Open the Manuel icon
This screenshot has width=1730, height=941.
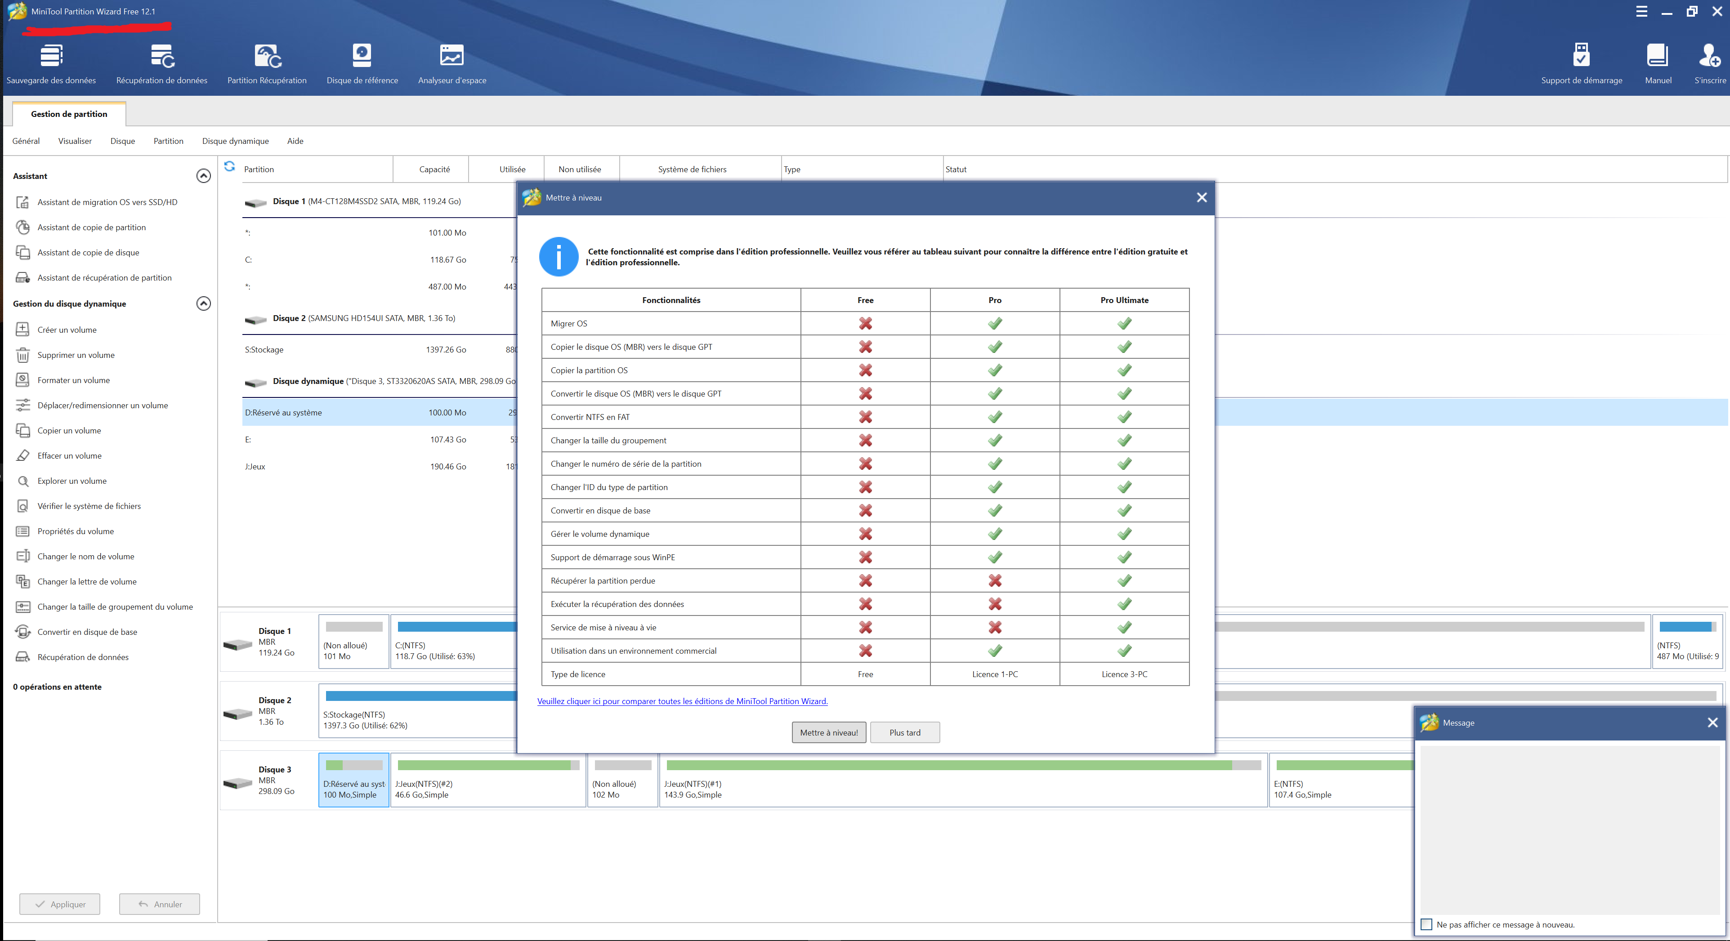tap(1658, 64)
